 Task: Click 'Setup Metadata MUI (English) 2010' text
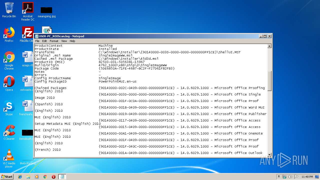coord(67,124)
